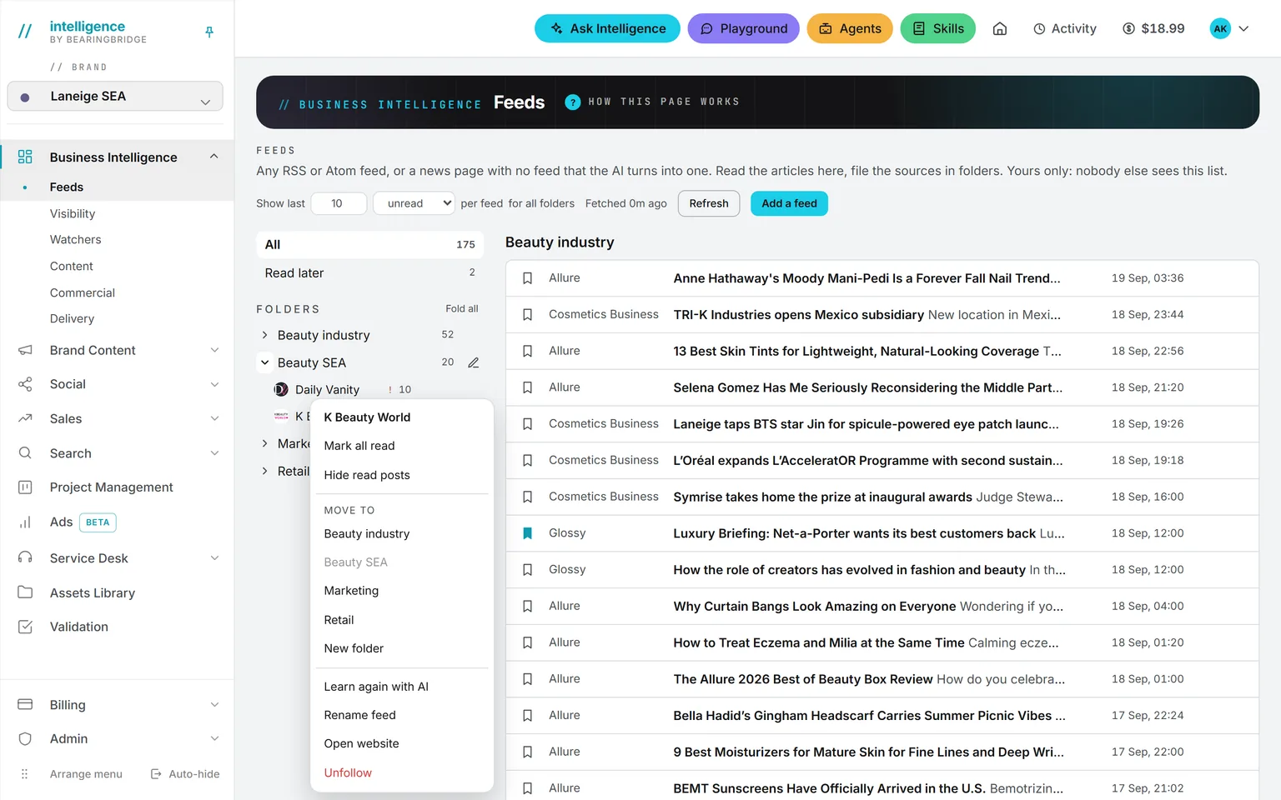Viewport: 1281px width, 800px height.
Task: Open the Activity link in top bar
Action: click(1065, 28)
